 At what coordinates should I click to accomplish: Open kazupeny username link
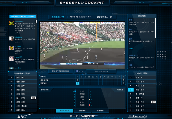pyautogui.click(x=18, y=37)
